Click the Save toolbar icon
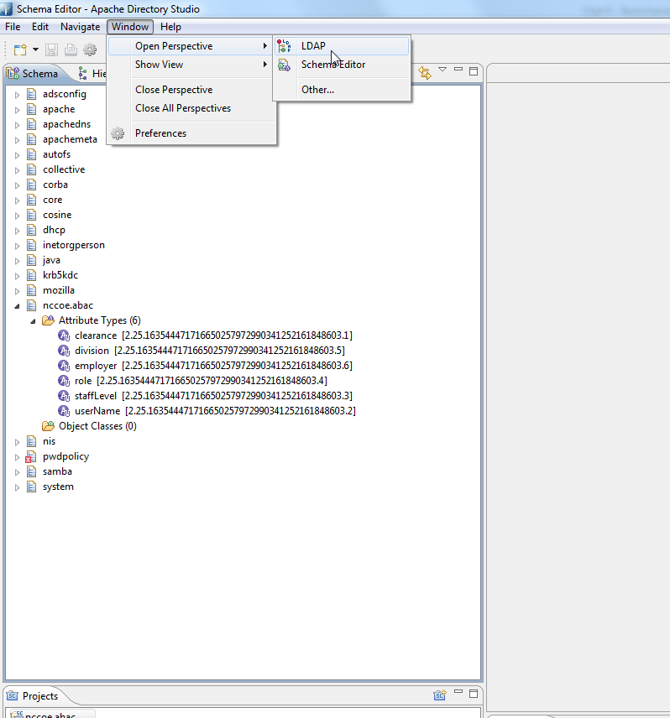Image resolution: width=670 pixels, height=718 pixels. coord(51,49)
